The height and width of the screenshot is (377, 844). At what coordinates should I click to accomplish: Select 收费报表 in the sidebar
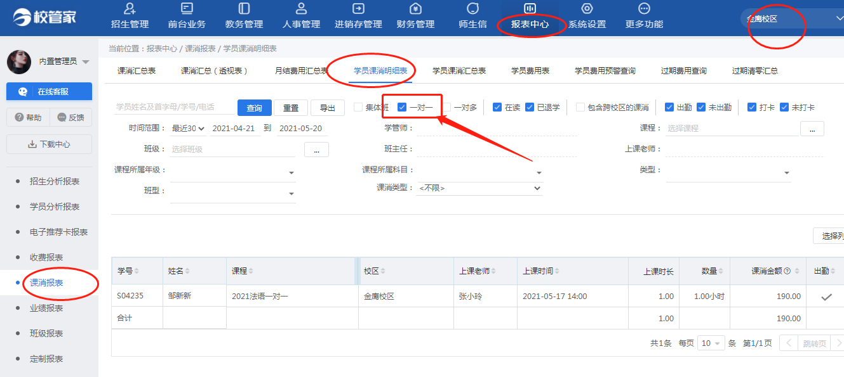(46, 257)
